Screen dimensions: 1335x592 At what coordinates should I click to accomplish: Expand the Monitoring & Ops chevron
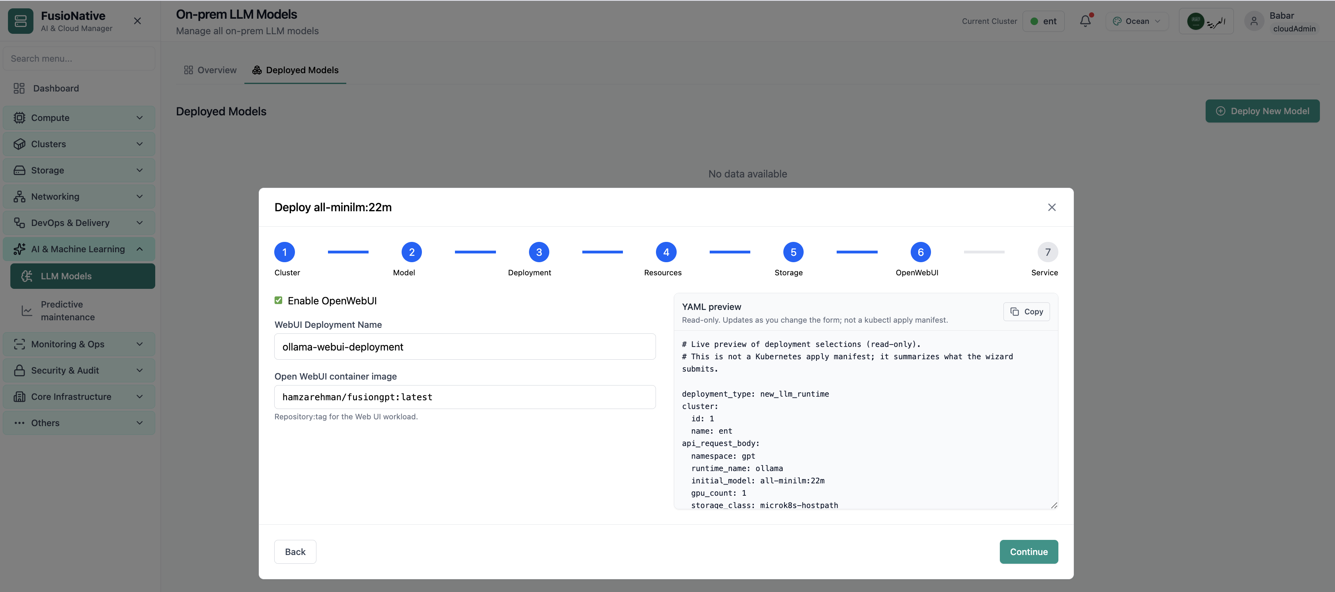point(139,345)
